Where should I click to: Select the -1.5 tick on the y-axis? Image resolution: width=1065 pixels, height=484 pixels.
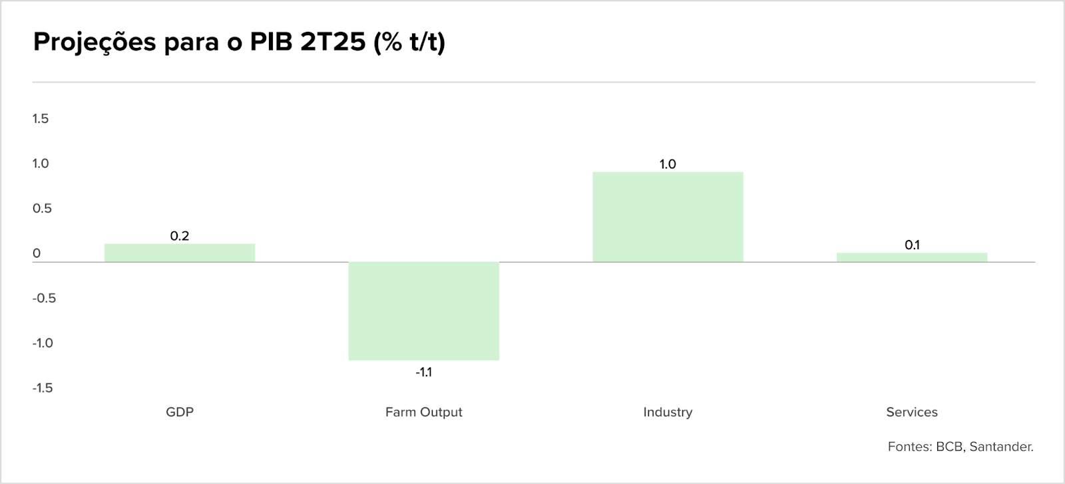43,388
